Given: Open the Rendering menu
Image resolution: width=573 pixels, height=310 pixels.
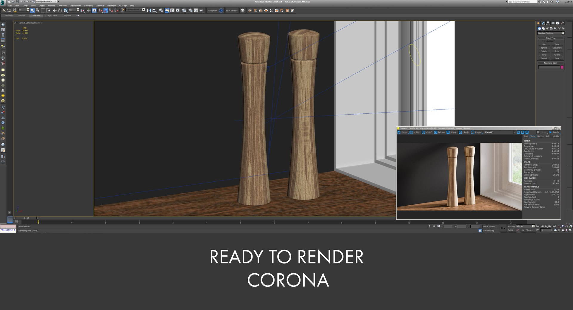Looking at the screenshot, I should coord(88,6).
